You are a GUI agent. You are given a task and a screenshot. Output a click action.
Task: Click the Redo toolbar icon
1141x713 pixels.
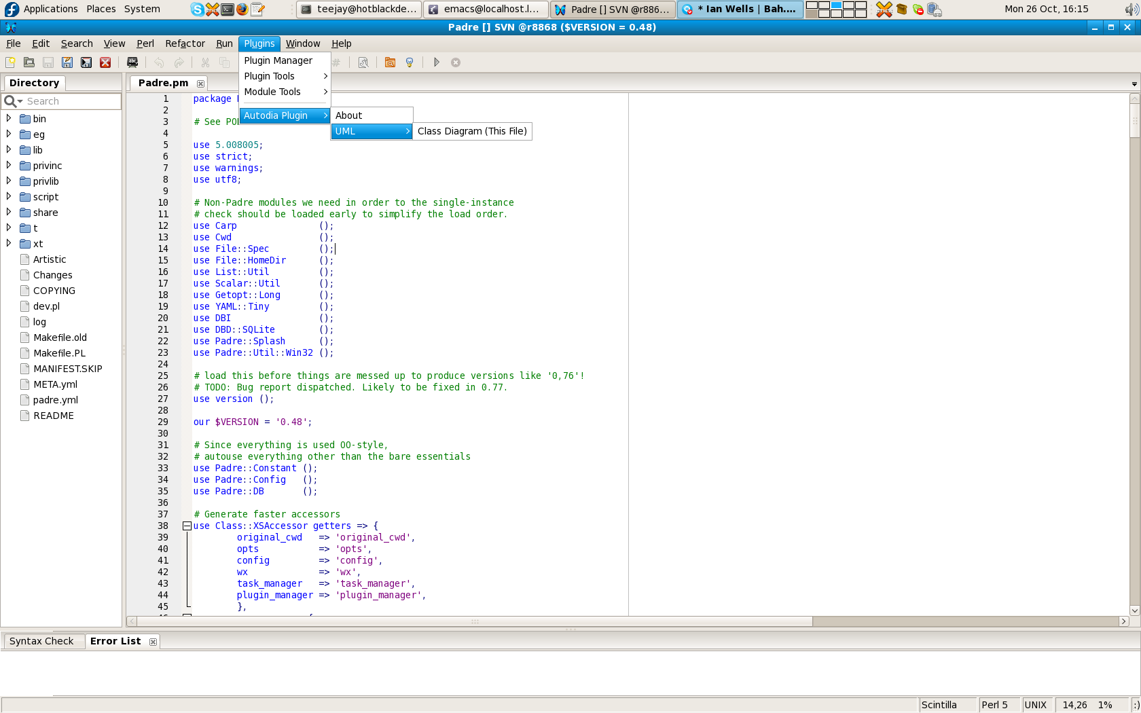coord(179,62)
